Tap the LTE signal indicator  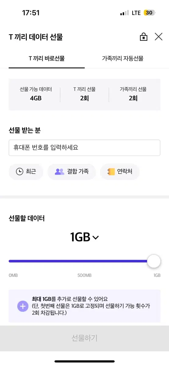136,13
